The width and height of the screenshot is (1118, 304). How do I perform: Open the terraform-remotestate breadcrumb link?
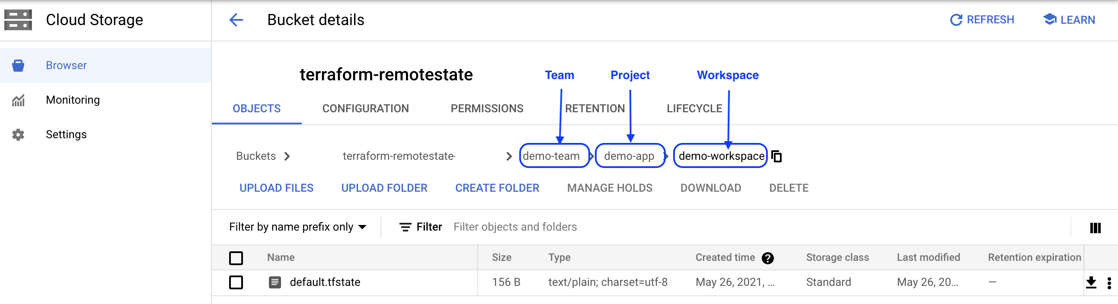click(399, 156)
